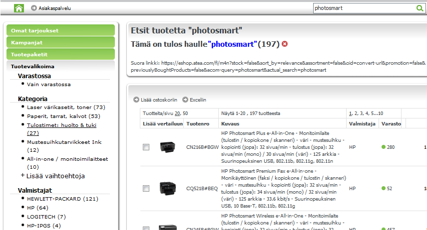Click the Lisää ostoskoriin link
Viewport: 427px width, 230px height.
(159, 100)
